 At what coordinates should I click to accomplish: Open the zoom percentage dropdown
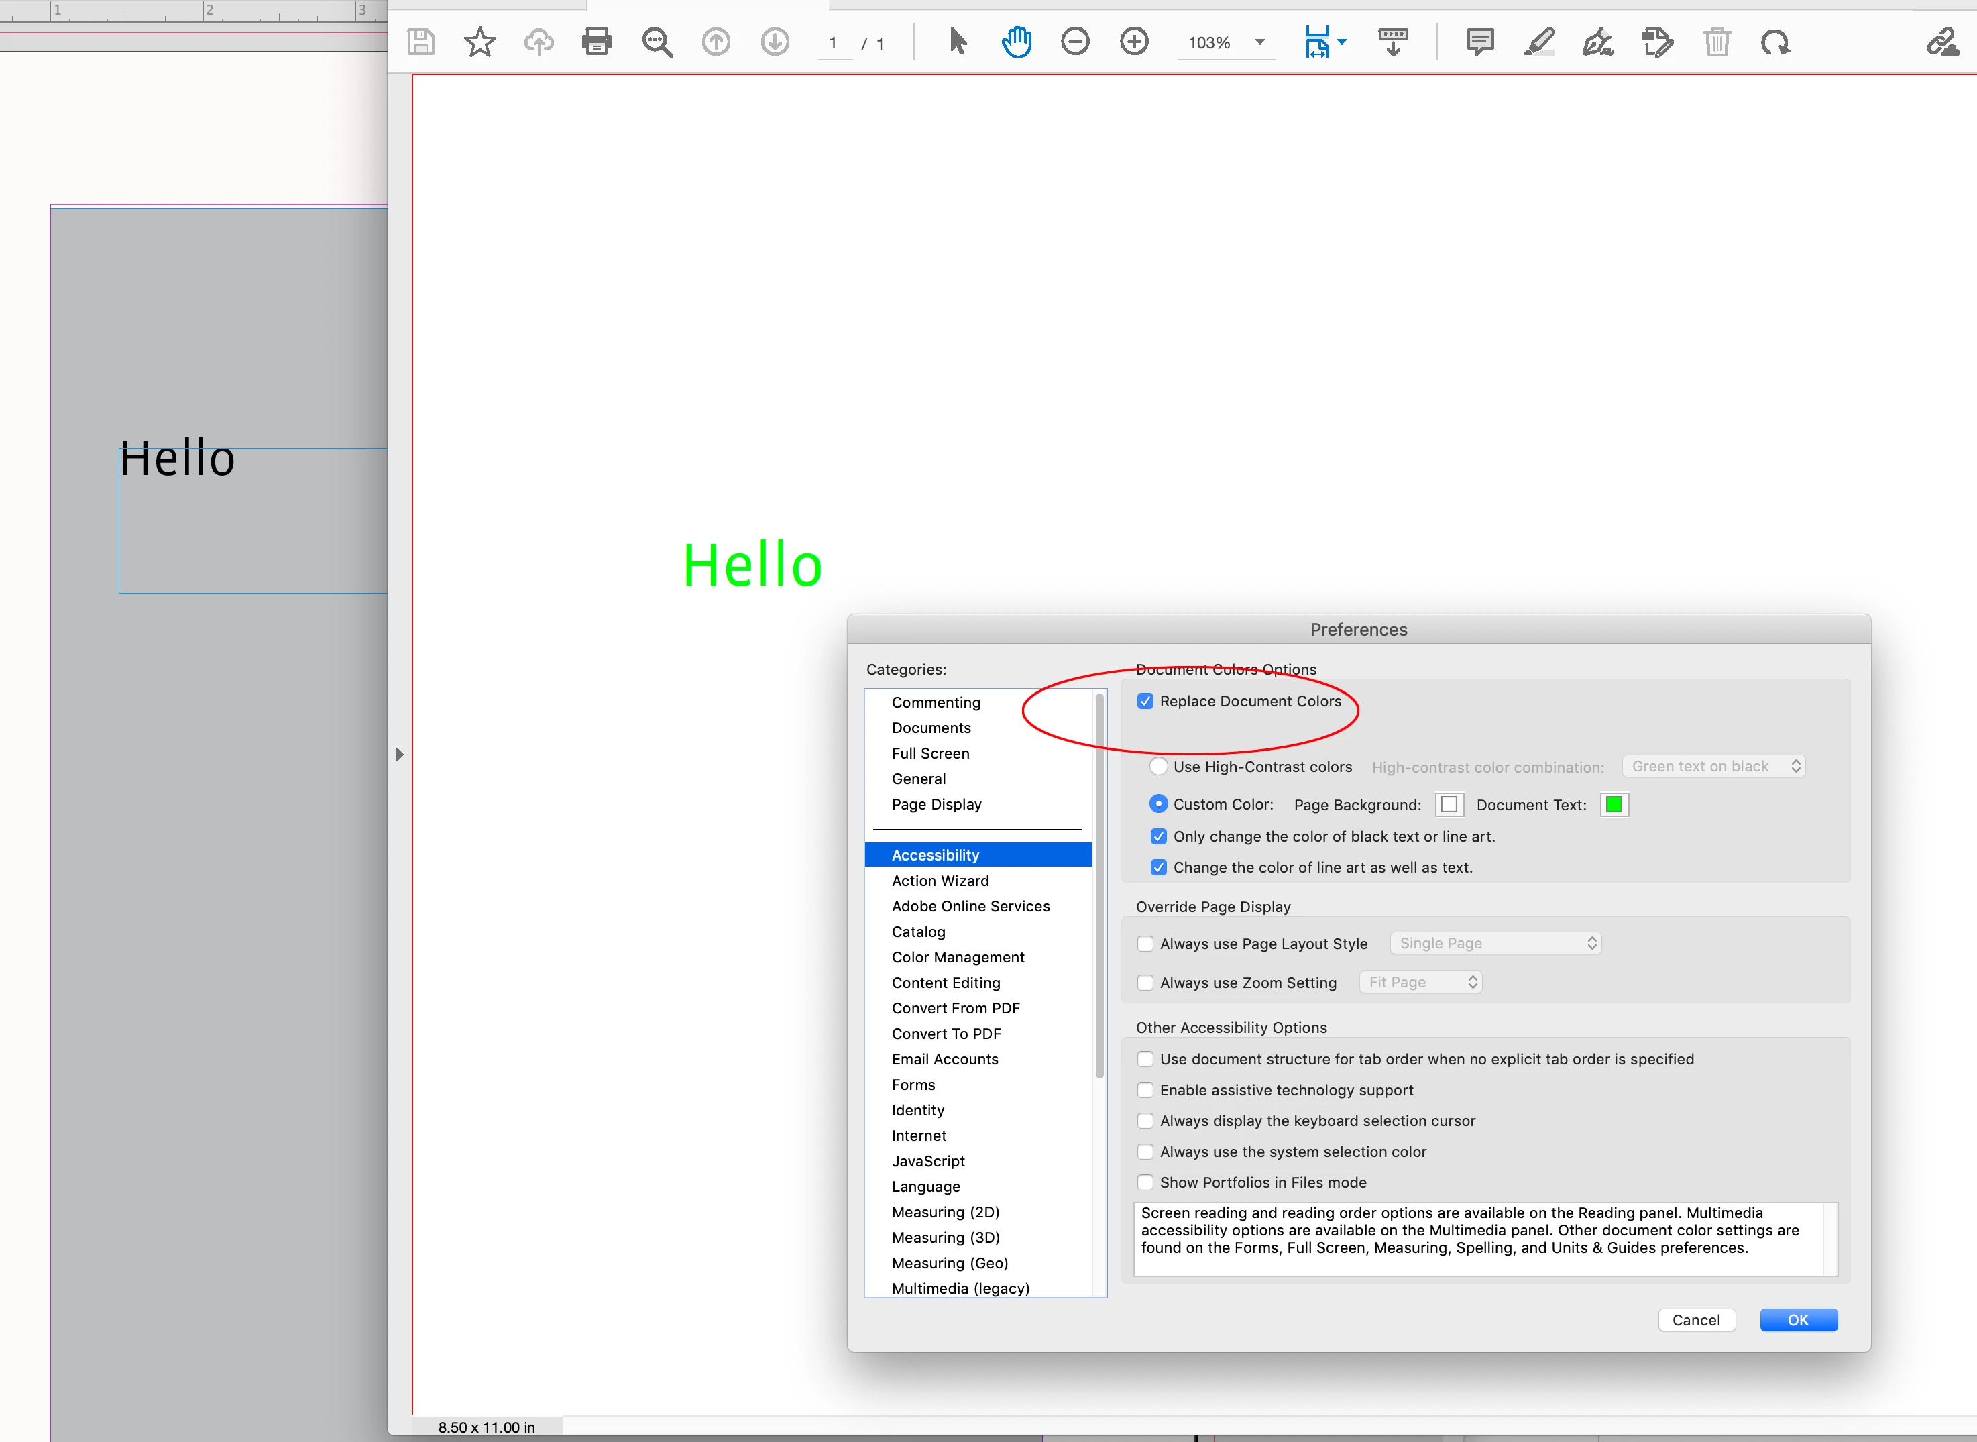[1259, 42]
